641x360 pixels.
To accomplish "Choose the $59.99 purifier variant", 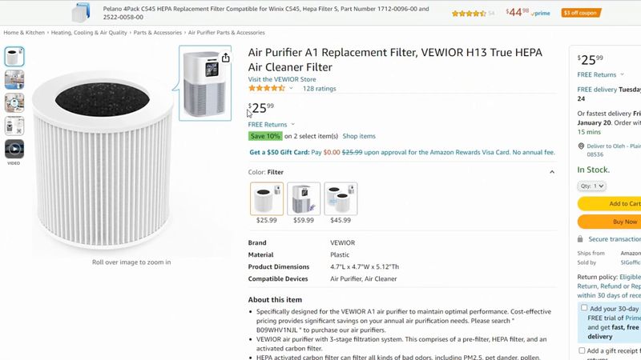I will coord(304,198).
